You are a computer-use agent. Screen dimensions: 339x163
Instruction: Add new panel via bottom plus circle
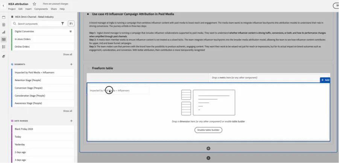[208, 158]
